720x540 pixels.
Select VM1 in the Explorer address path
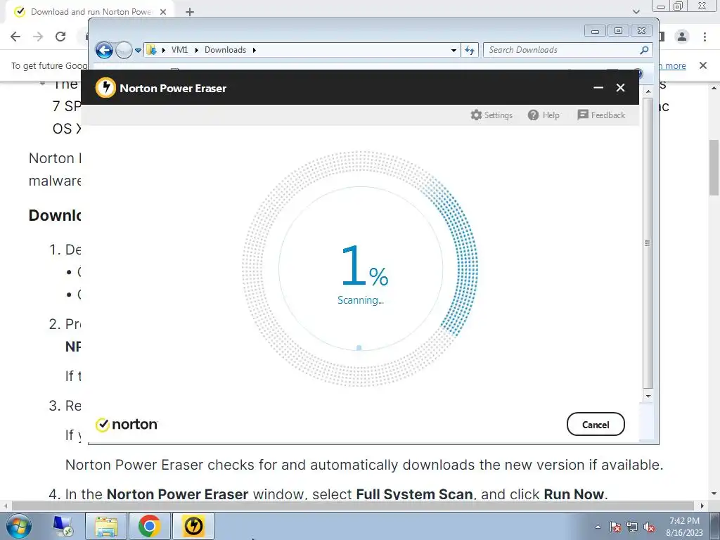[179, 50]
